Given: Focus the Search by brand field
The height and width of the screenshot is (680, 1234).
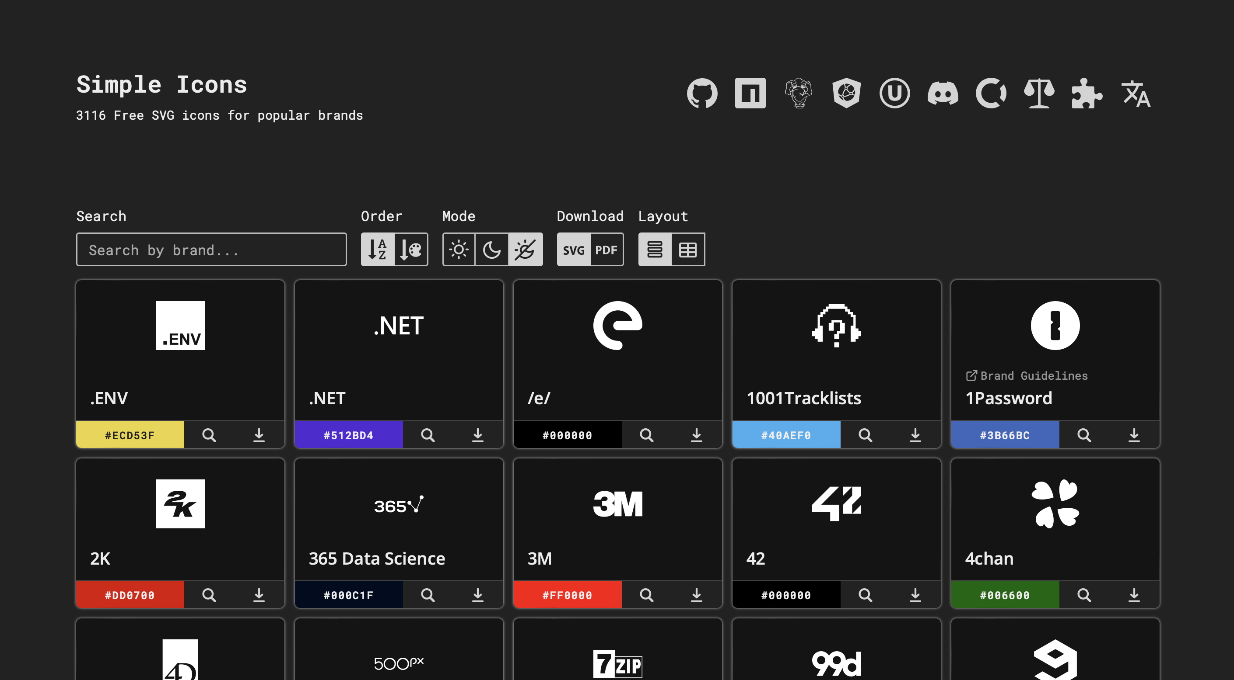Looking at the screenshot, I should [211, 249].
